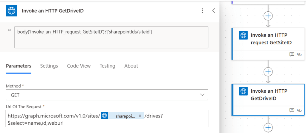This screenshot has height=133, width=306.
Task: Open the Settings tab
Action: (49, 66)
